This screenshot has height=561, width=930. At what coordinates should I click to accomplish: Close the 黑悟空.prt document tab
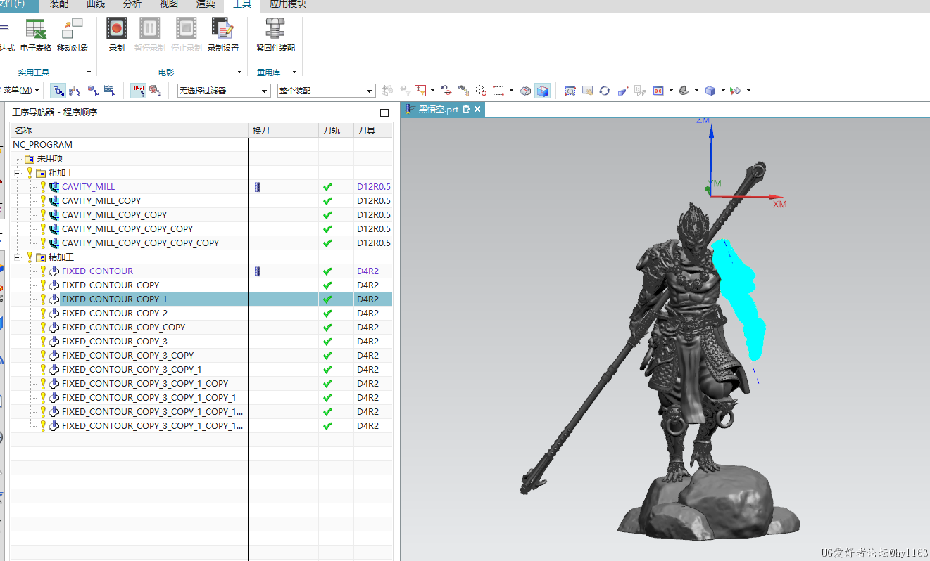[x=477, y=110]
